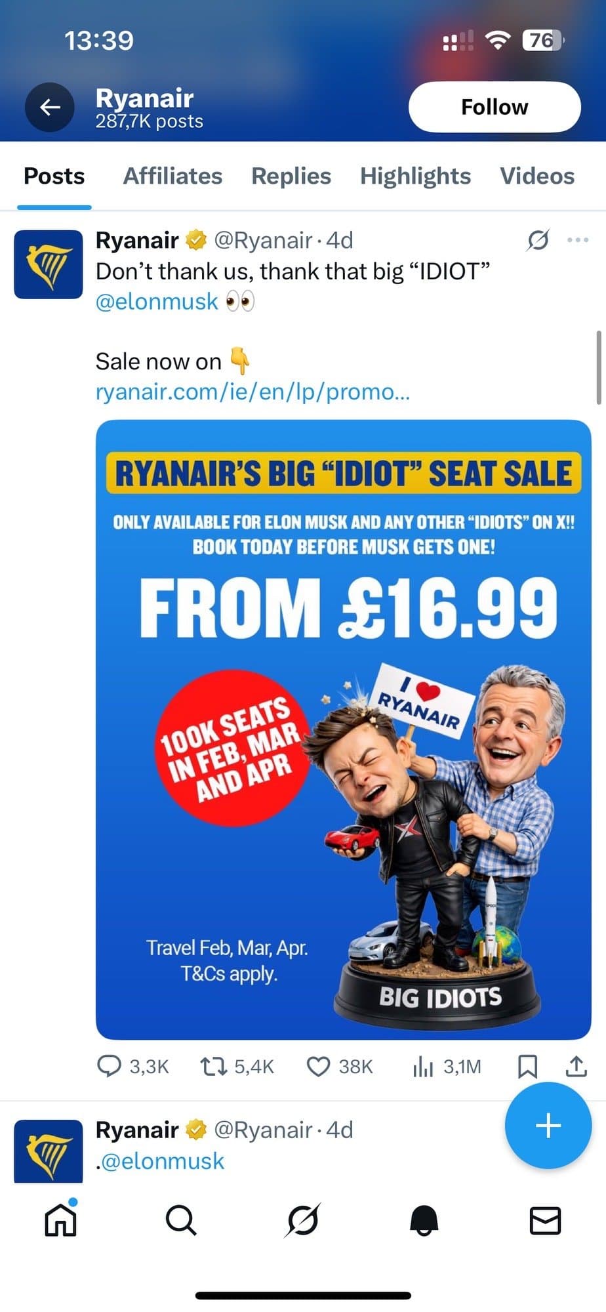This screenshot has height=1312, width=606.
Task: Reply to the seat sale post
Action: tap(109, 1067)
